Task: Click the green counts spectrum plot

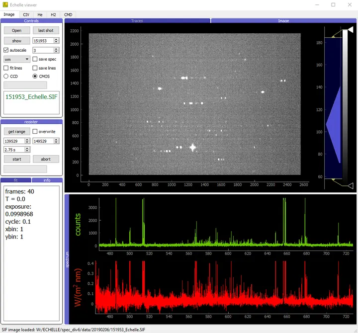Action: point(226,224)
